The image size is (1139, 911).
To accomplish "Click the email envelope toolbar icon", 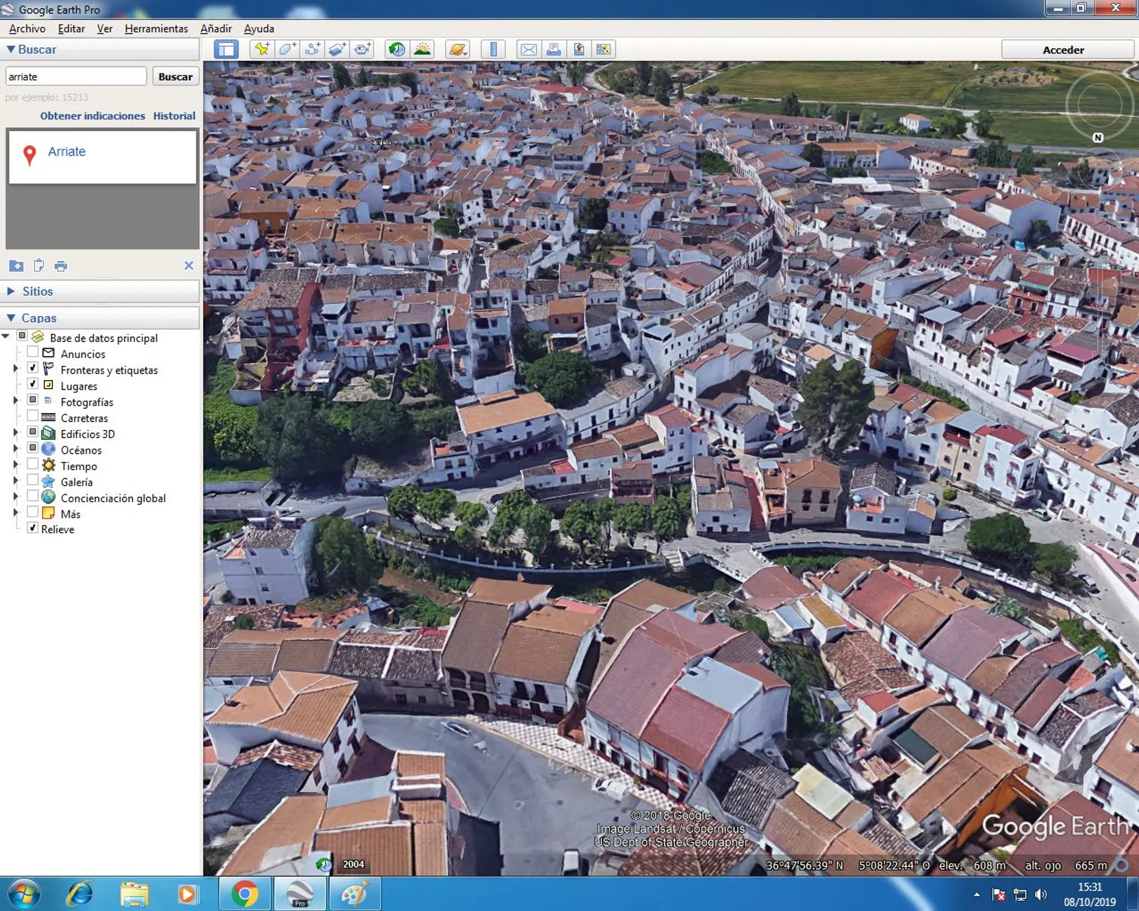I will pos(528,49).
